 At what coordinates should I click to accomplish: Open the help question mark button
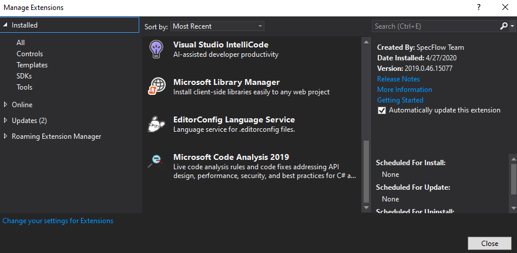click(x=479, y=7)
